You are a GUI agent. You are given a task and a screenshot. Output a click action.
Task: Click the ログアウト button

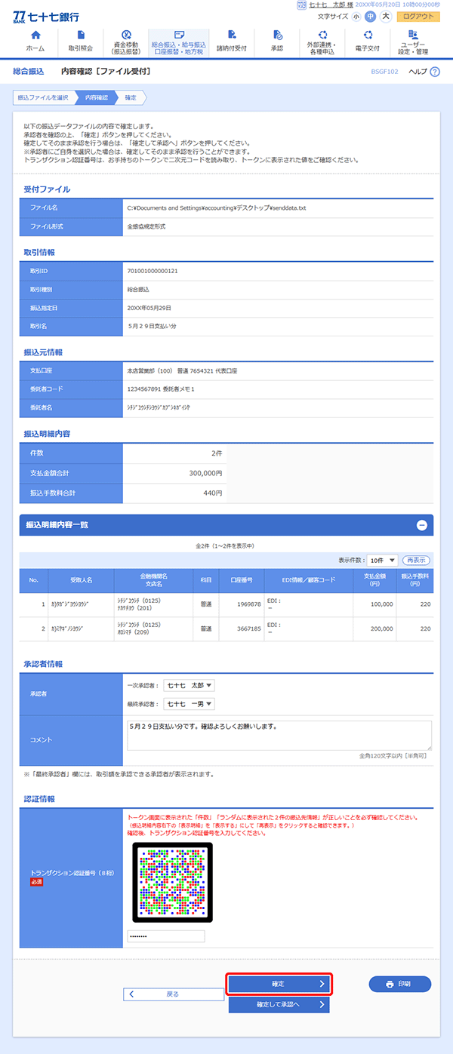coord(418,16)
